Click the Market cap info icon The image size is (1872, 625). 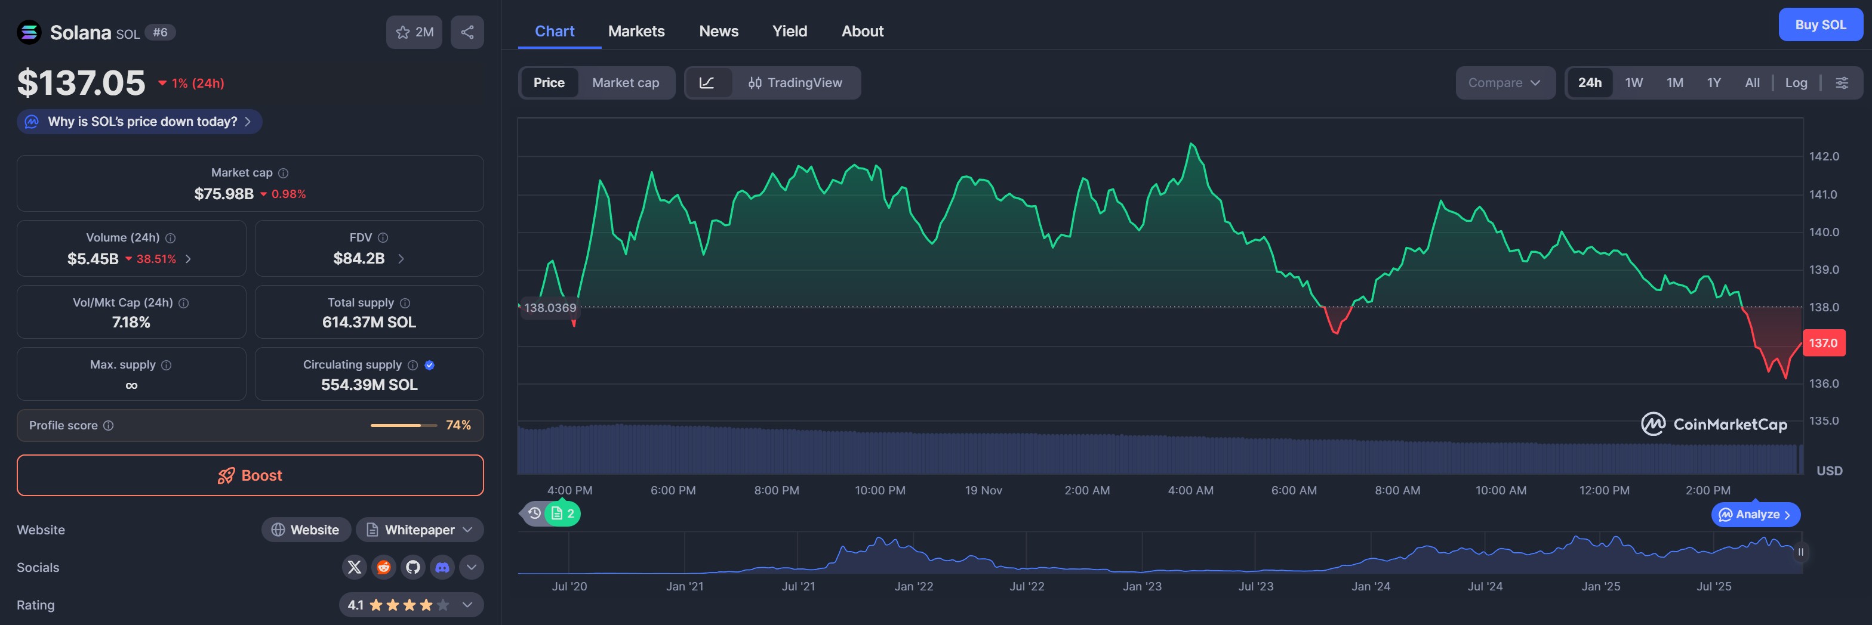(x=284, y=173)
